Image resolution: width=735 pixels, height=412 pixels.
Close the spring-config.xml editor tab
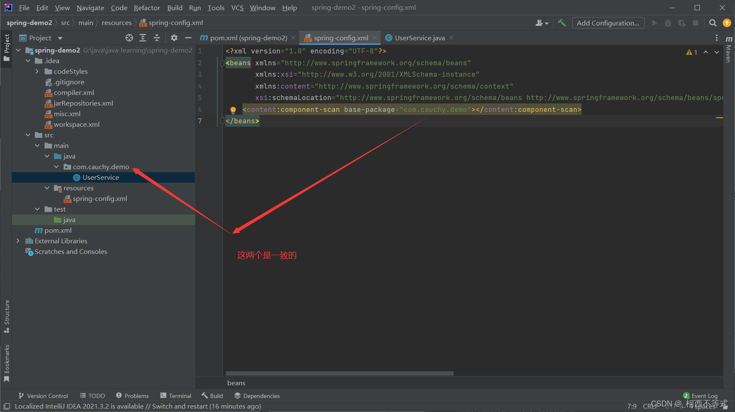[375, 38]
